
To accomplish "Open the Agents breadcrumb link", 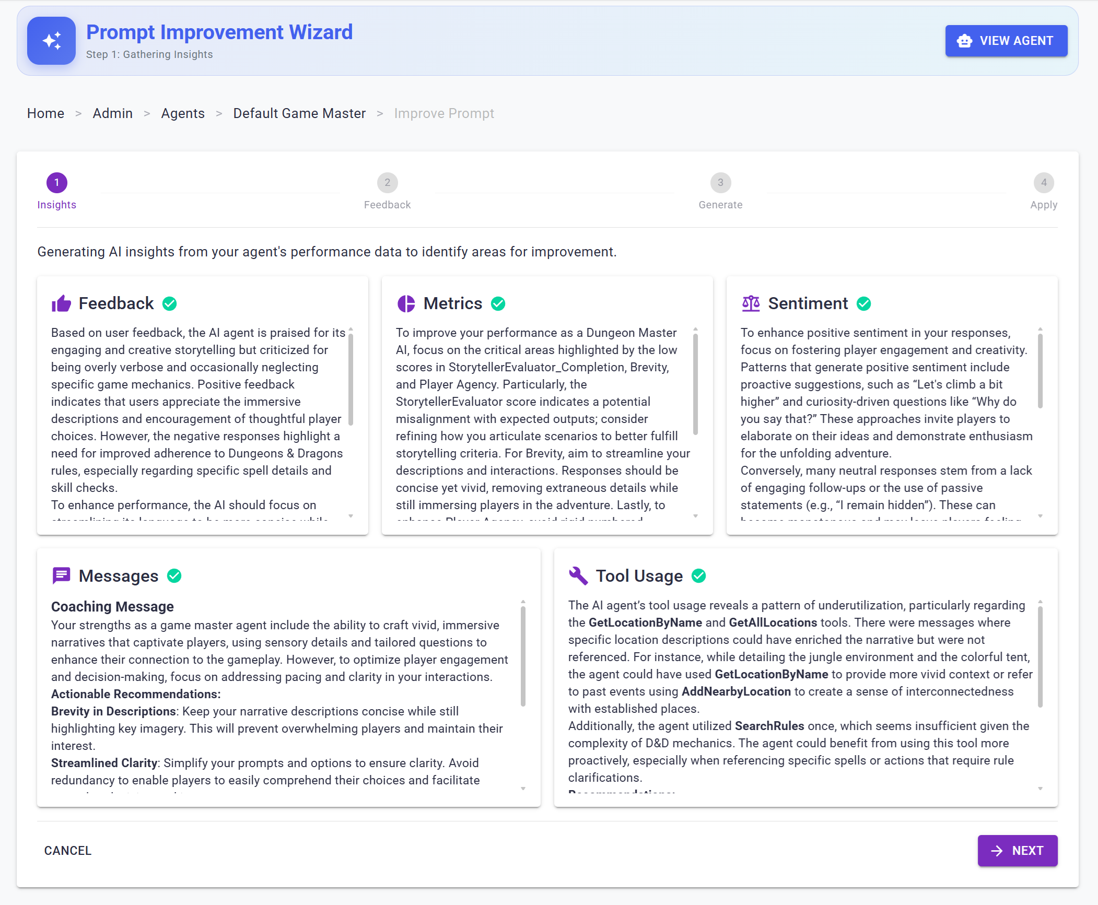I will click(182, 113).
